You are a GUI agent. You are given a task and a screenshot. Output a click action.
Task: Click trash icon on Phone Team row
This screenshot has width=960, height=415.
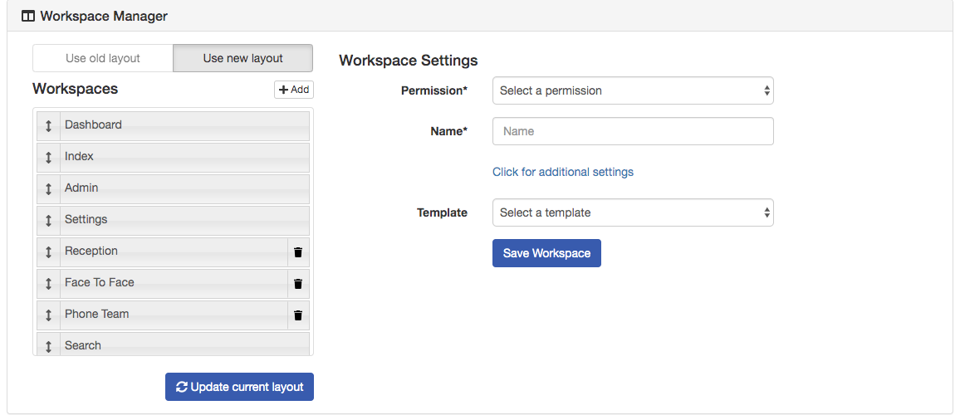[298, 315]
